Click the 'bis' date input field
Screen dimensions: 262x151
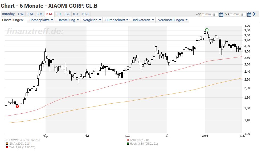click(238, 14)
